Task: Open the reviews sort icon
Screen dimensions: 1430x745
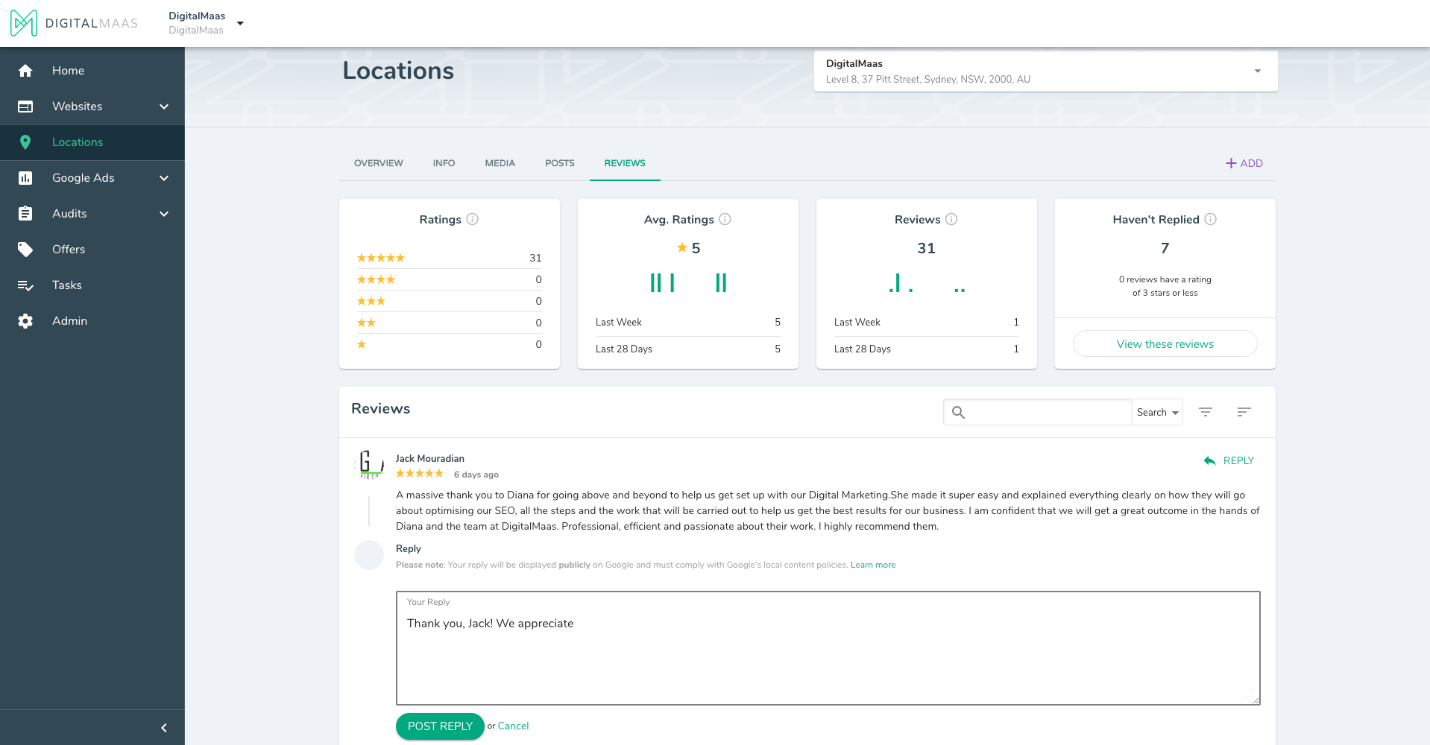Action: pos(1244,412)
